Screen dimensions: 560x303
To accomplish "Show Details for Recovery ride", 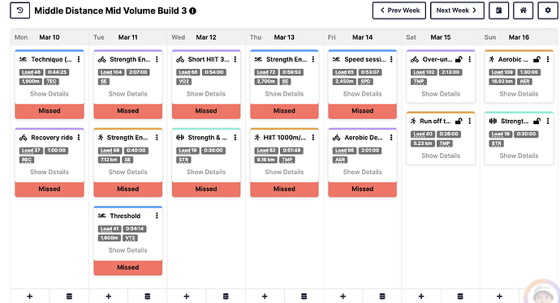I will (x=50, y=172).
